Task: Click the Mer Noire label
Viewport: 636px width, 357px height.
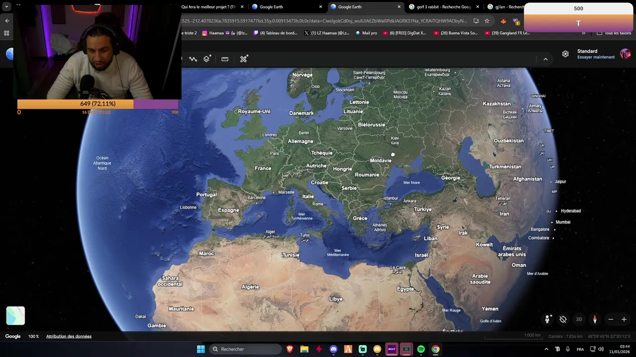Action: [x=411, y=182]
